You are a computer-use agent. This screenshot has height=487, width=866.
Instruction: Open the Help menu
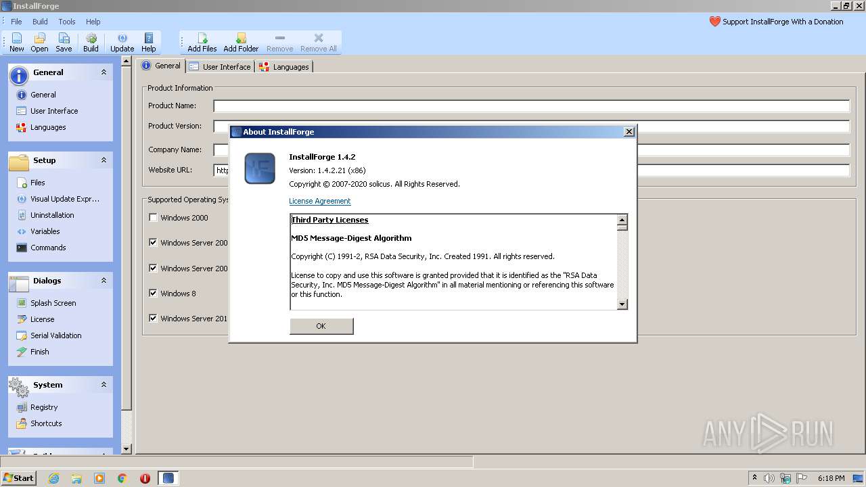[x=93, y=22]
